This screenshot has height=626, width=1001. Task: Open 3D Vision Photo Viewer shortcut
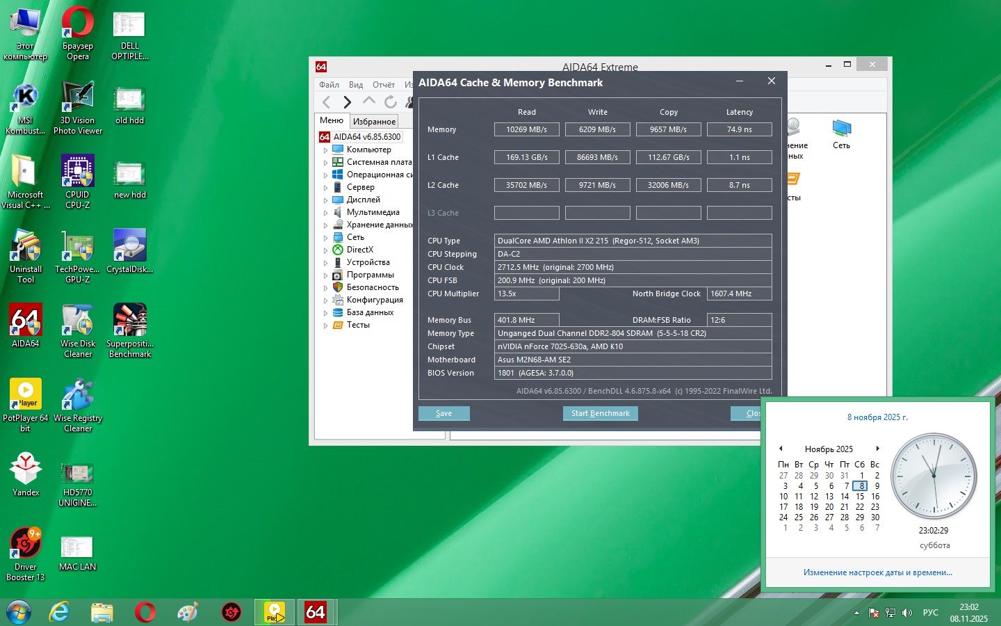pyautogui.click(x=78, y=108)
